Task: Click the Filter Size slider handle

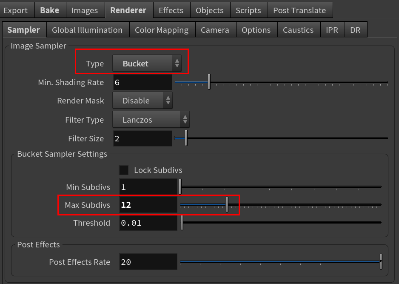Action: pos(186,138)
